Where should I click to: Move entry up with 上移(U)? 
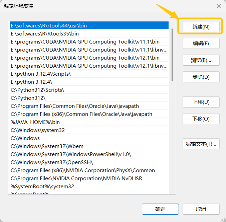click(201, 102)
